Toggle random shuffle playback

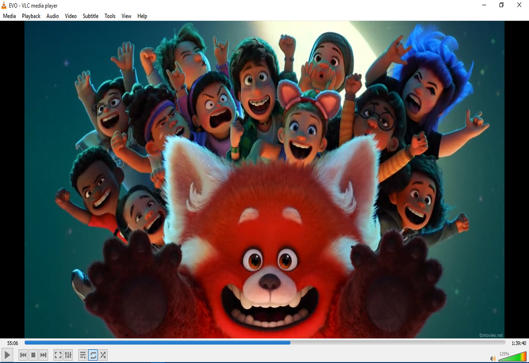click(x=103, y=355)
